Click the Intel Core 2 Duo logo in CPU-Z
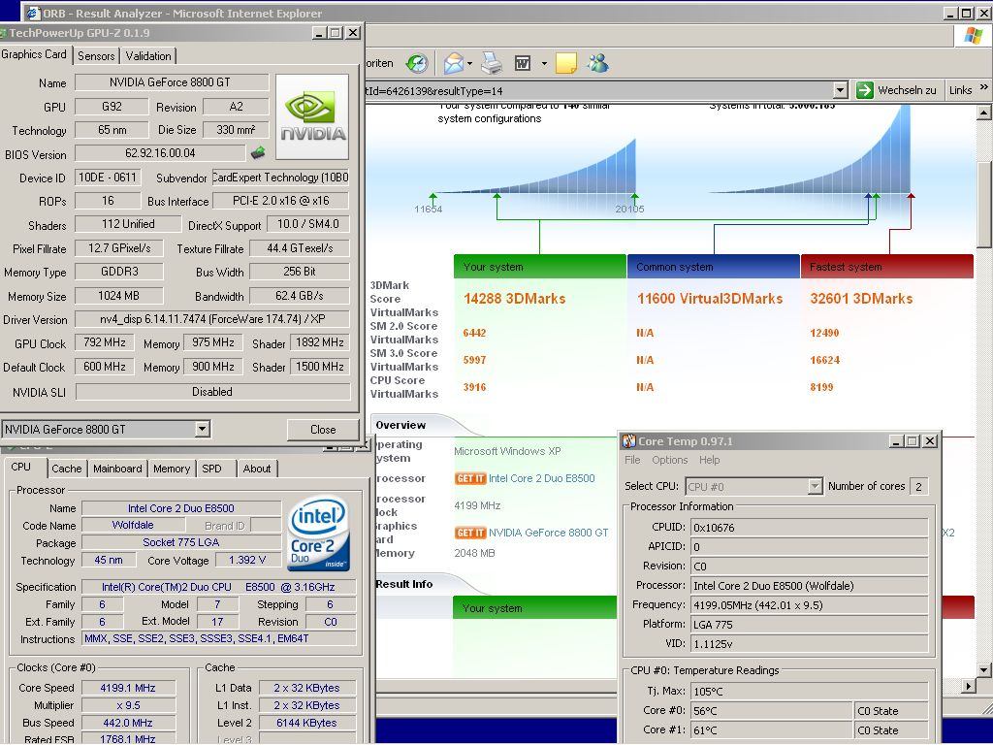This screenshot has width=993, height=745. [318, 533]
